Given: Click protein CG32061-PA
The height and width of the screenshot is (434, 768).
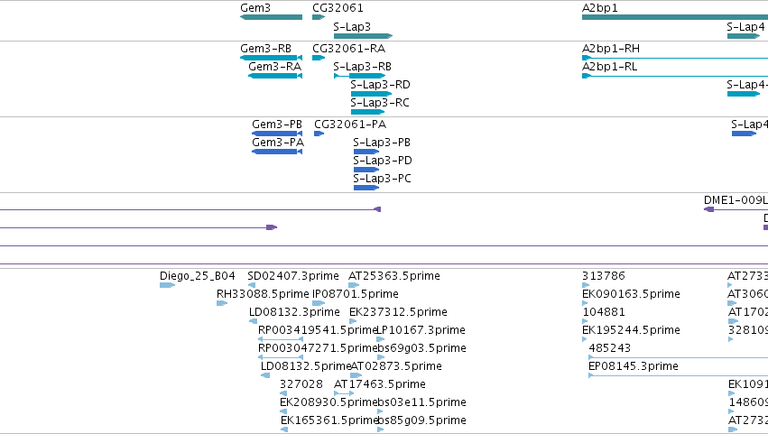Looking at the screenshot, I should click(x=350, y=125).
